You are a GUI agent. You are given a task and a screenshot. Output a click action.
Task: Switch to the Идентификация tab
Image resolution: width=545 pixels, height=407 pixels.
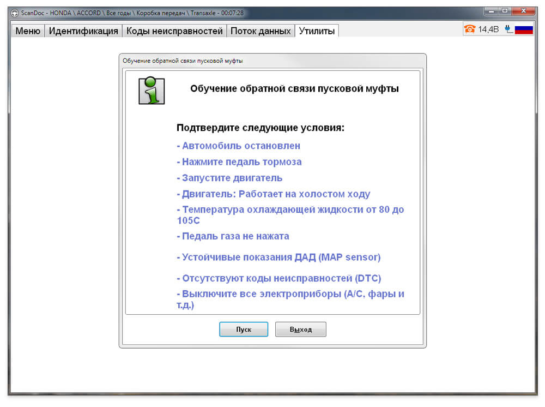click(x=83, y=31)
